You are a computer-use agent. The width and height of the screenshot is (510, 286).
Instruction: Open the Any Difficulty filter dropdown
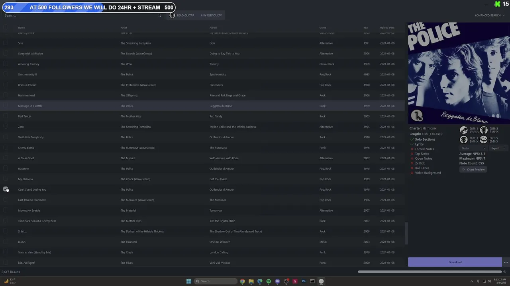point(211,15)
